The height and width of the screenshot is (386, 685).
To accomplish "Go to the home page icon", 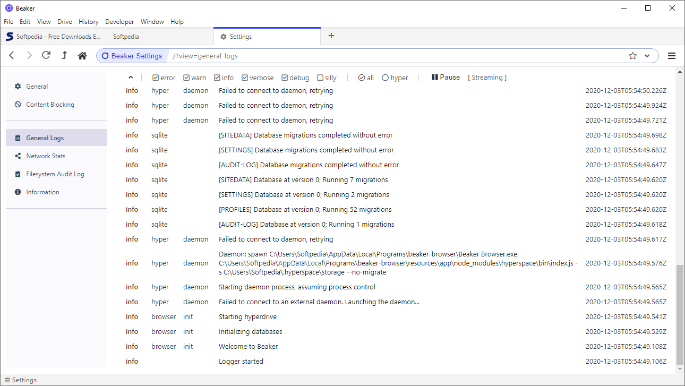I will coord(82,55).
